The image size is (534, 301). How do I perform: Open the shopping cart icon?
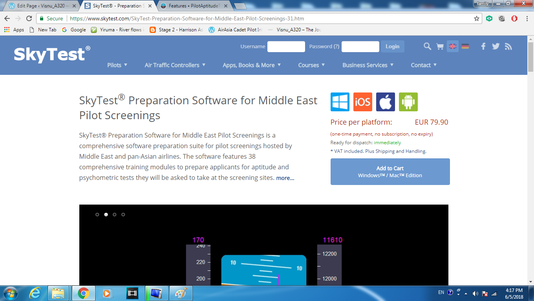[x=440, y=46]
